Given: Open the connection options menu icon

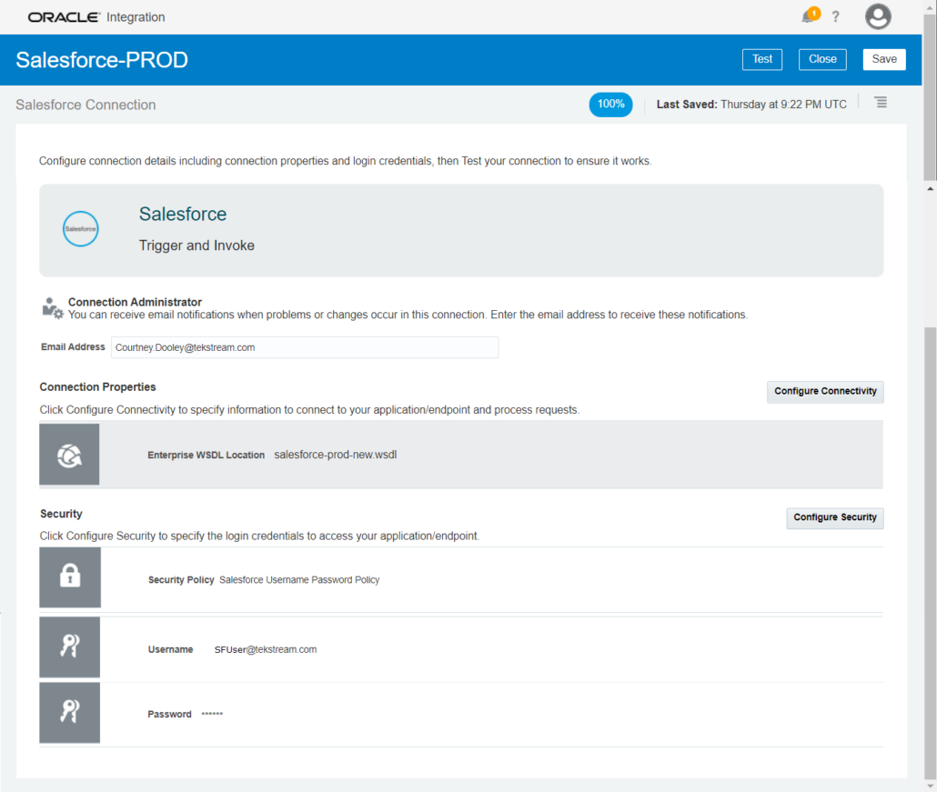Looking at the screenshot, I should point(881,102).
